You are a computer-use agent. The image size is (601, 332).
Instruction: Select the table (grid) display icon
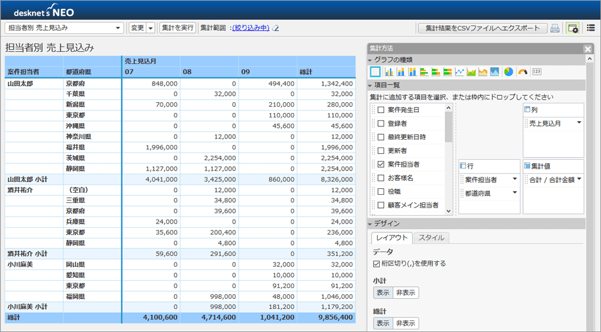(375, 72)
